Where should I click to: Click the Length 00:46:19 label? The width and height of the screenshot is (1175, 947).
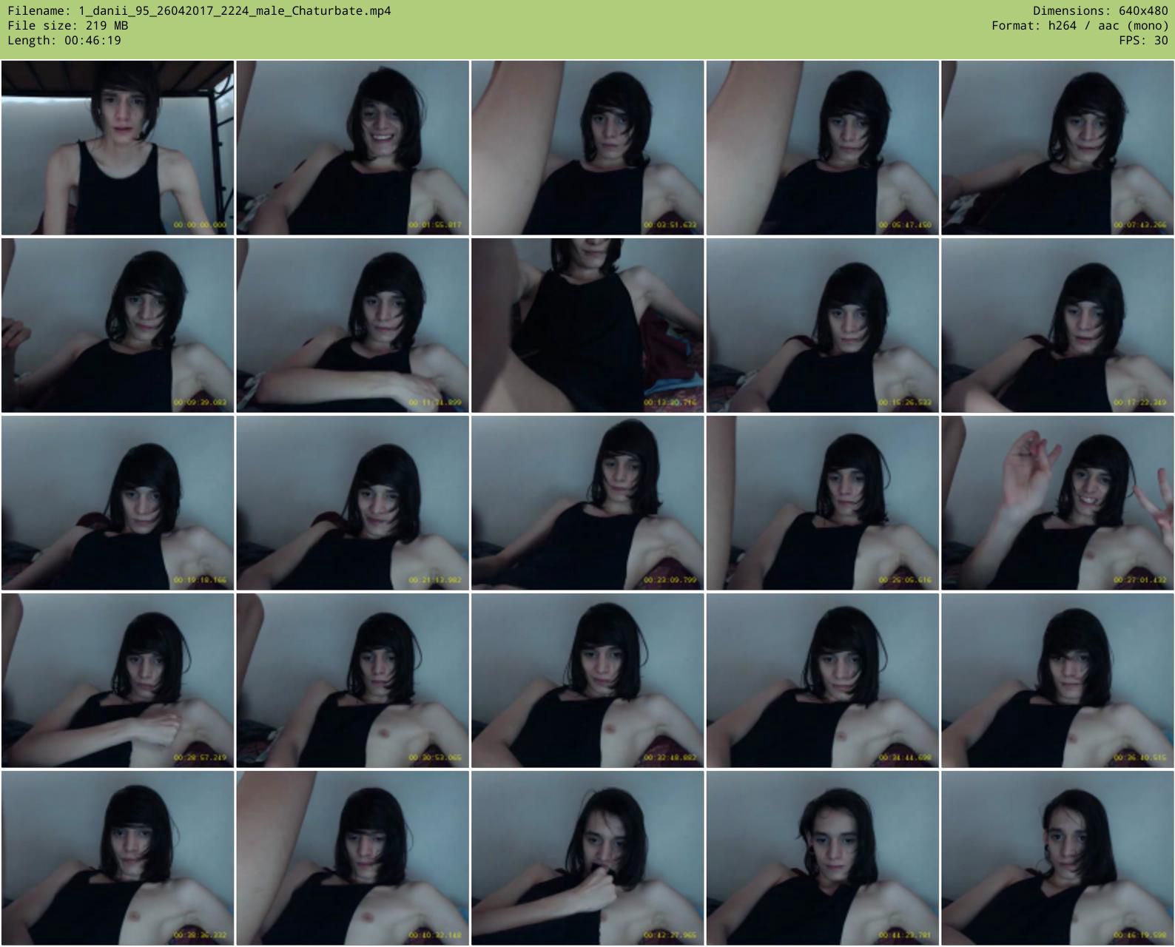[x=64, y=40]
